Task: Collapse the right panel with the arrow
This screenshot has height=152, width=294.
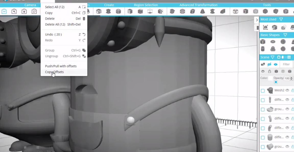Action: (x=257, y=20)
